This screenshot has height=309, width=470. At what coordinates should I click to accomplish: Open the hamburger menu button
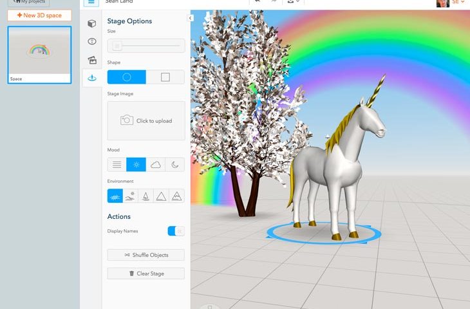coord(91,3)
